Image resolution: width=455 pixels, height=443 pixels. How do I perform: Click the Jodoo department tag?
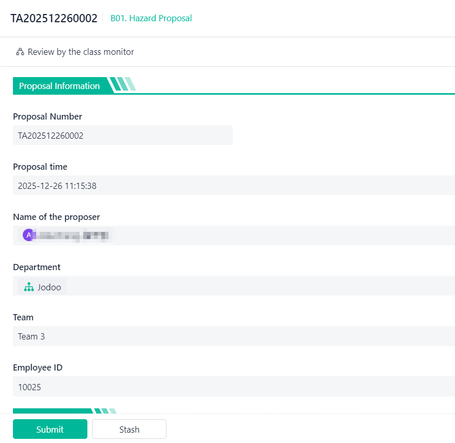pos(42,287)
